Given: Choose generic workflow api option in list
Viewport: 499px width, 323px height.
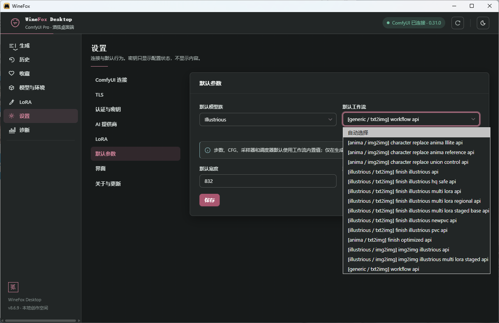Looking at the screenshot, I should click(x=416, y=269).
